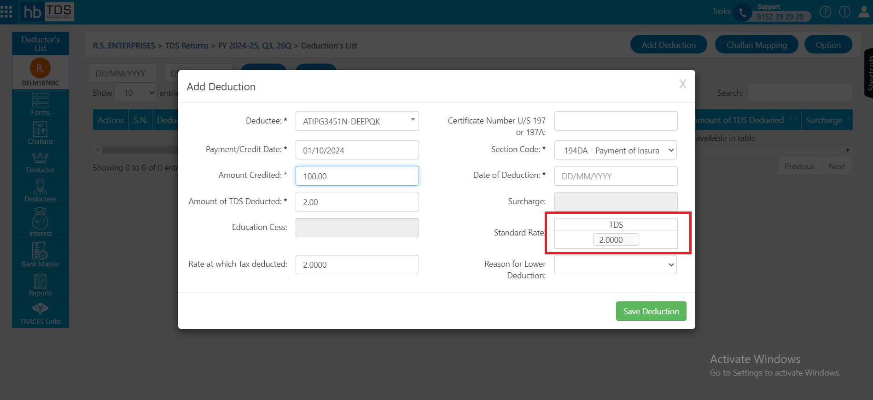Click the support number 9152 29 29 29
Screen dimensions: 873x400
(780, 17)
